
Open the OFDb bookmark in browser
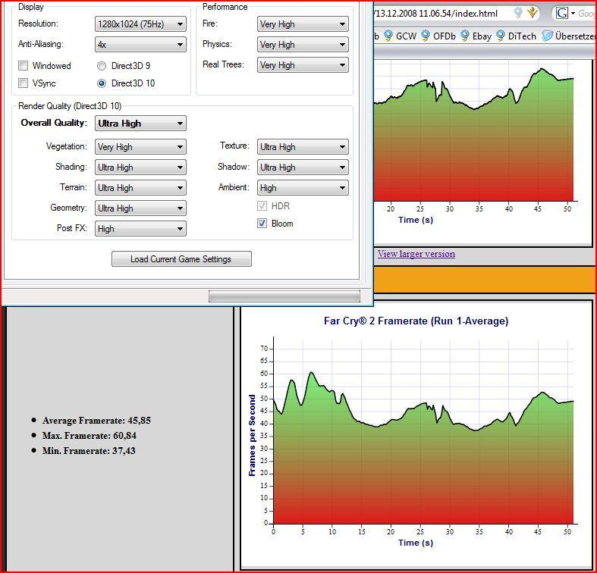point(438,36)
